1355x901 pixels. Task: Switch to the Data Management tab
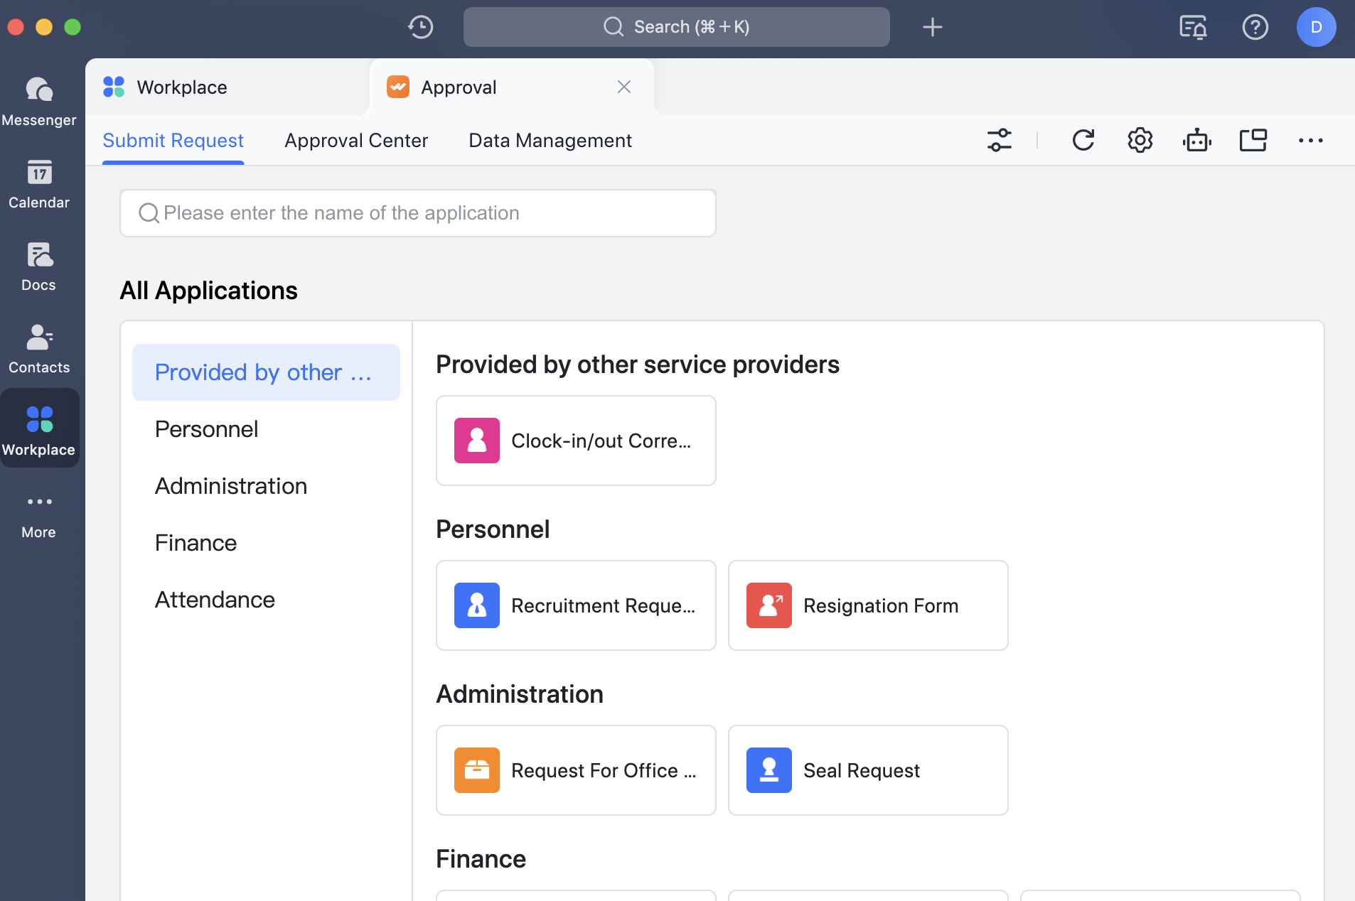[x=550, y=140]
